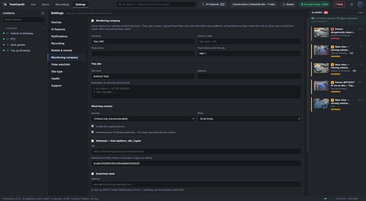Clear the alarms list

click(361, 13)
